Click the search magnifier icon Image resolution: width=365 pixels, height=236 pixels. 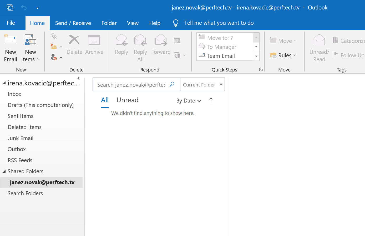tap(172, 84)
